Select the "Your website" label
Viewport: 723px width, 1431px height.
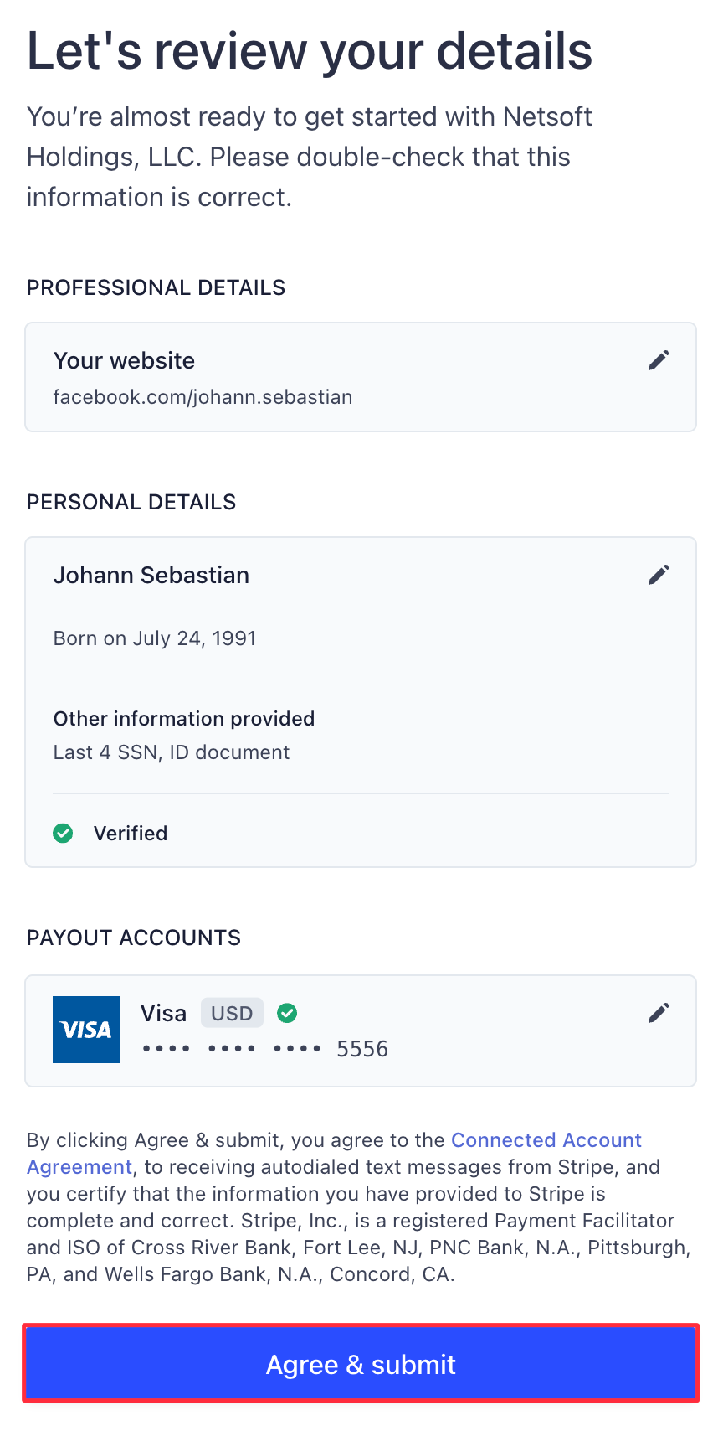click(x=124, y=361)
